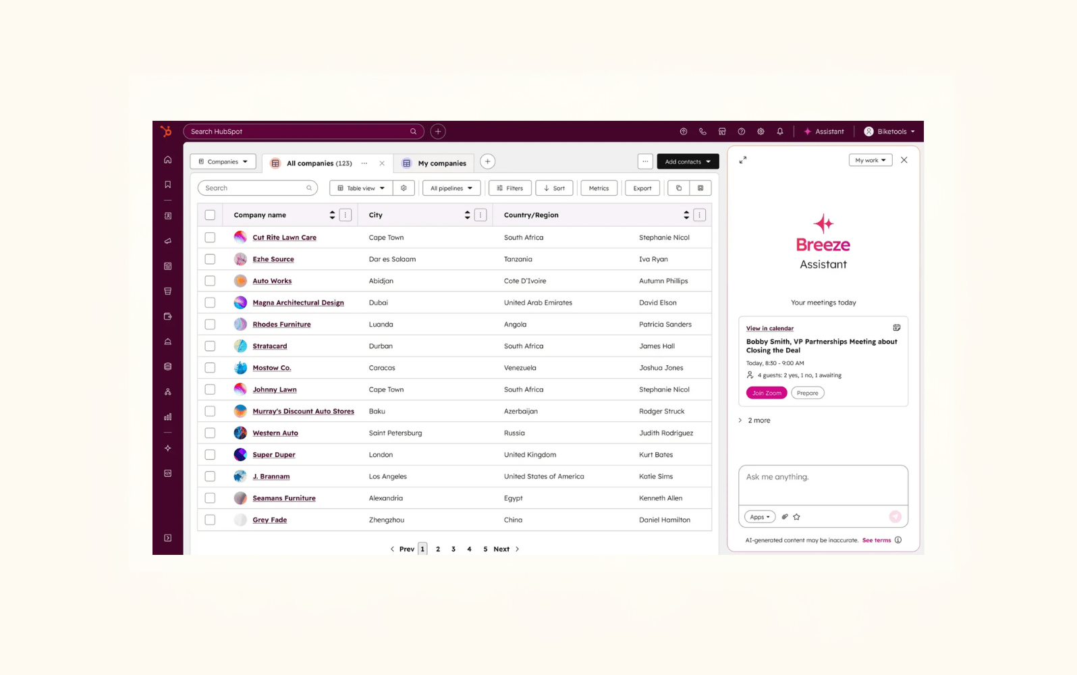The width and height of the screenshot is (1077, 675).
Task: Open the All pipelines dropdown
Action: (x=451, y=188)
